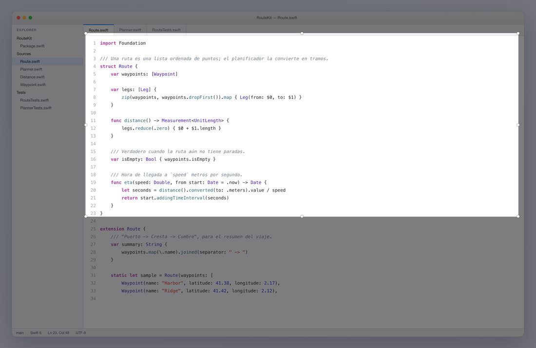The height and width of the screenshot is (348, 536).
Task: Collapse the Sources folder in explorer
Action: (23, 54)
